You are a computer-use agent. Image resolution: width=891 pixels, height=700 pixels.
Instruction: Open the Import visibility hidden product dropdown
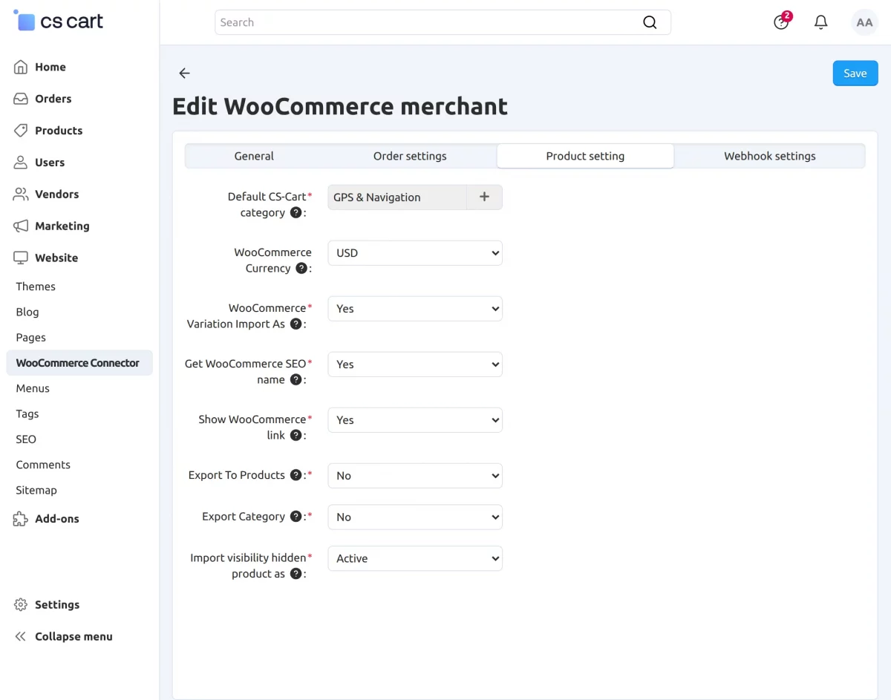tap(415, 559)
